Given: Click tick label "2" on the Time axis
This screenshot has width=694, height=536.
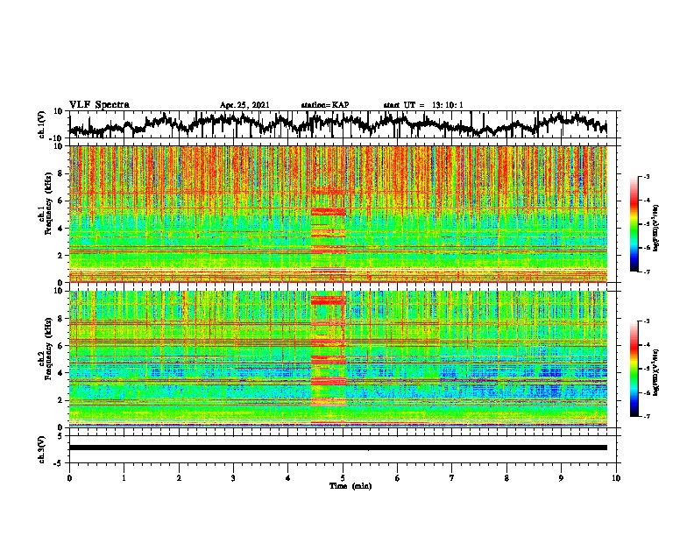Looking at the screenshot, I should click(x=179, y=478).
